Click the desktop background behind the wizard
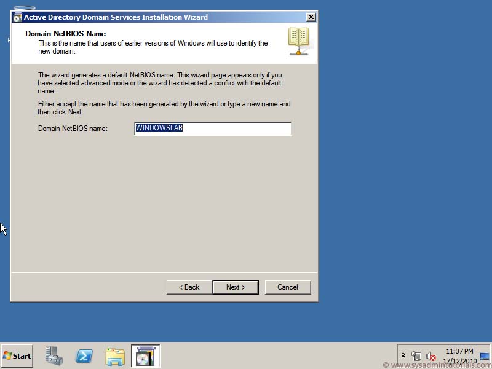This screenshot has height=369, width=492. pyautogui.click(x=400, y=184)
